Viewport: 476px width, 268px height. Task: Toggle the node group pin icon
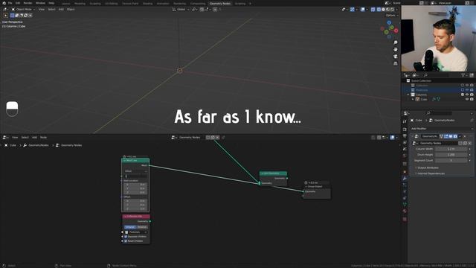click(x=223, y=137)
